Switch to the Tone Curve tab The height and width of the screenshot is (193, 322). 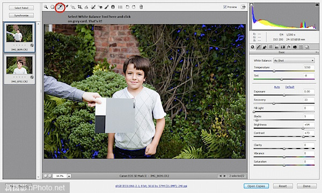pos(259,47)
